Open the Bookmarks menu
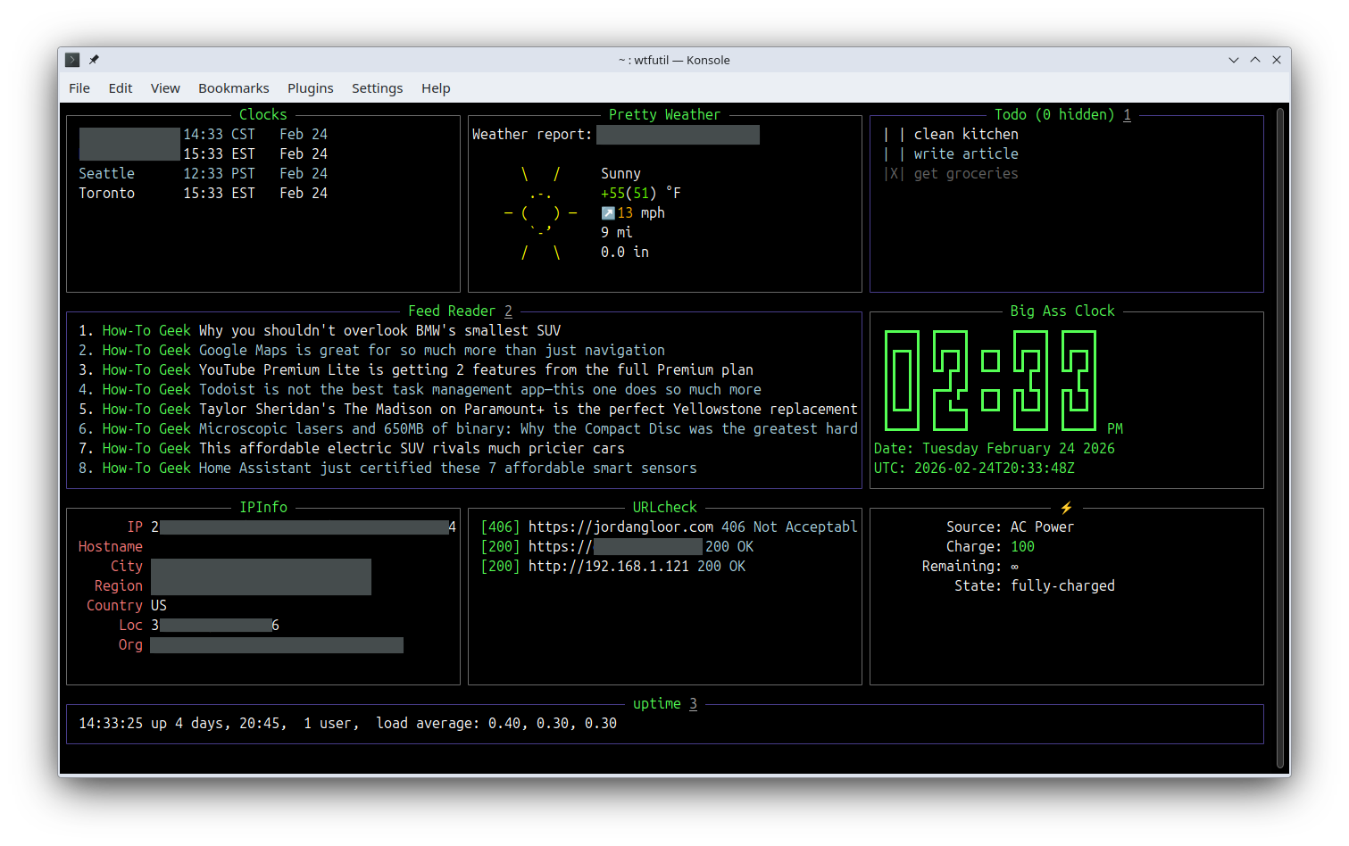The width and height of the screenshot is (1349, 846). (234, 87)
